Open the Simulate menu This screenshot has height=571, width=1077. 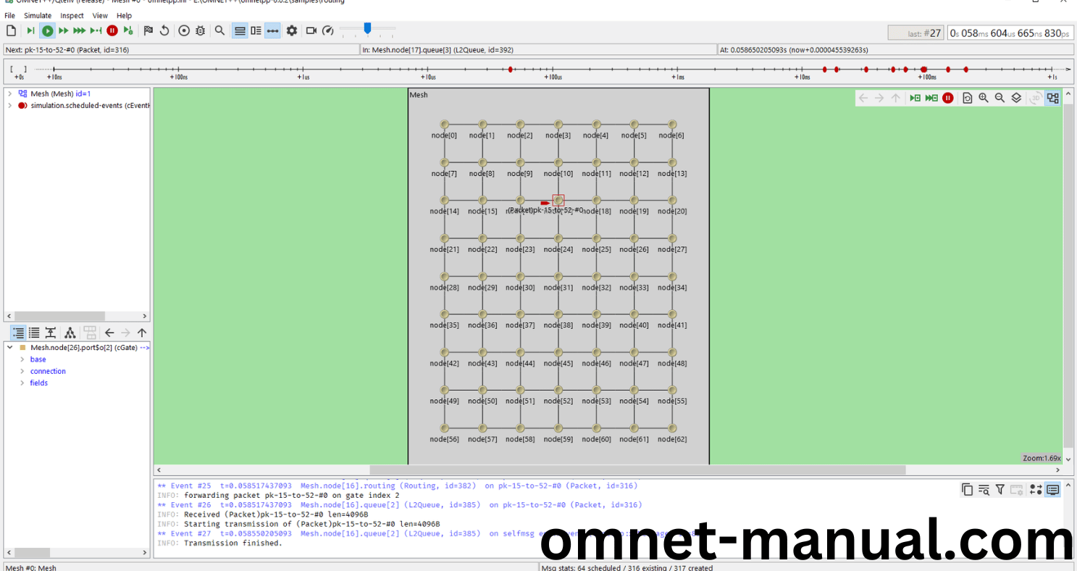tap(38, 15)
